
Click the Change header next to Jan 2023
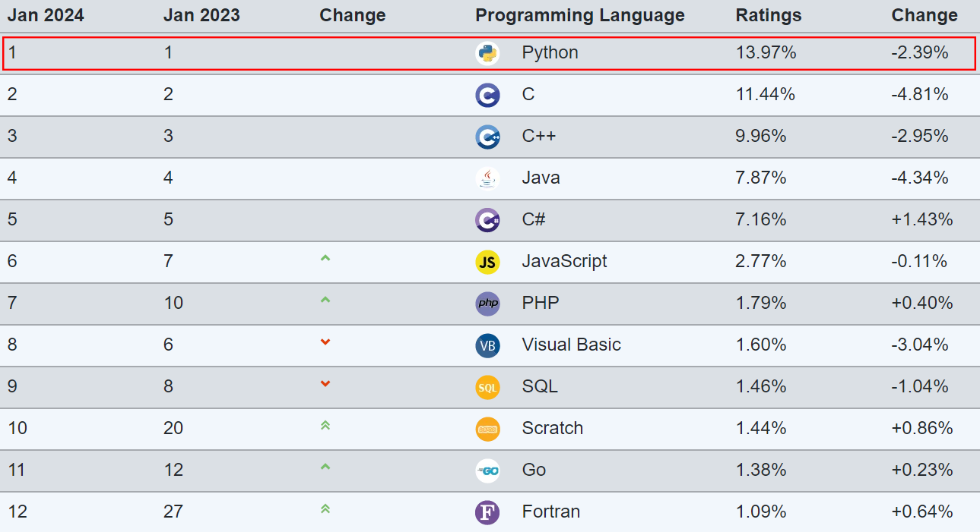[353, 15]
